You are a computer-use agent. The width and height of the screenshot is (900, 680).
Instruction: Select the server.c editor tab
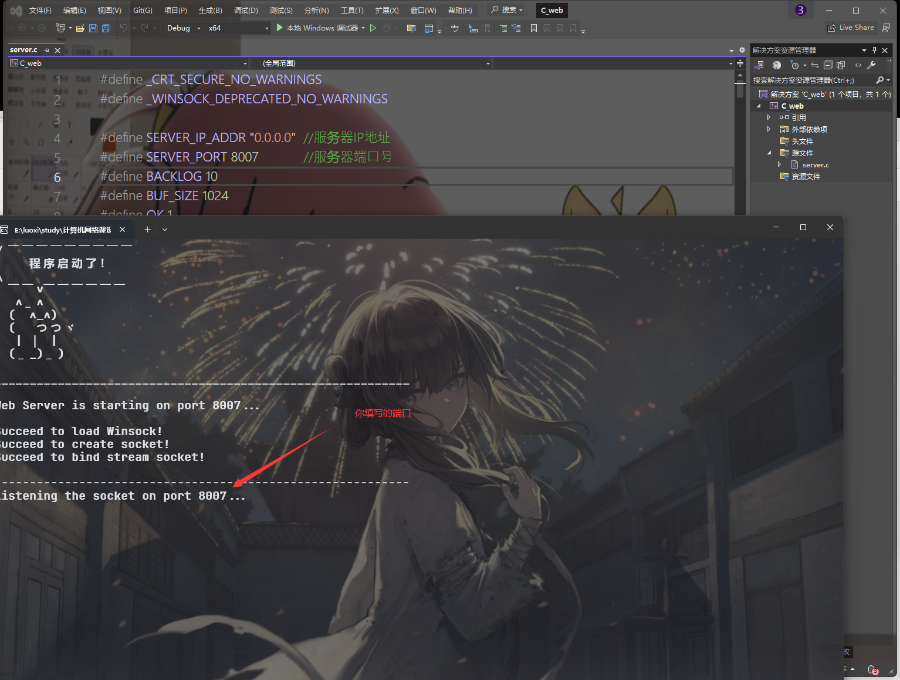[23, 50]
